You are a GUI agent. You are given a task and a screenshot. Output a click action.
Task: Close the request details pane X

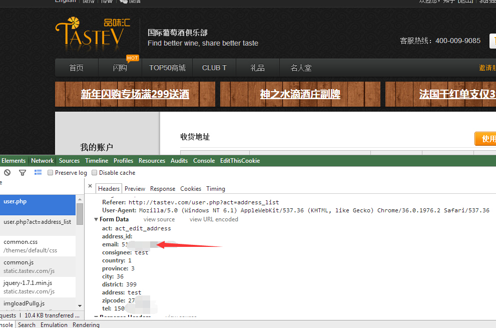(x=90, y=186)
